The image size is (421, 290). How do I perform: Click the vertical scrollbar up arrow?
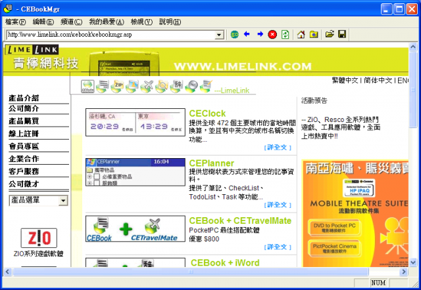(413, 47)
